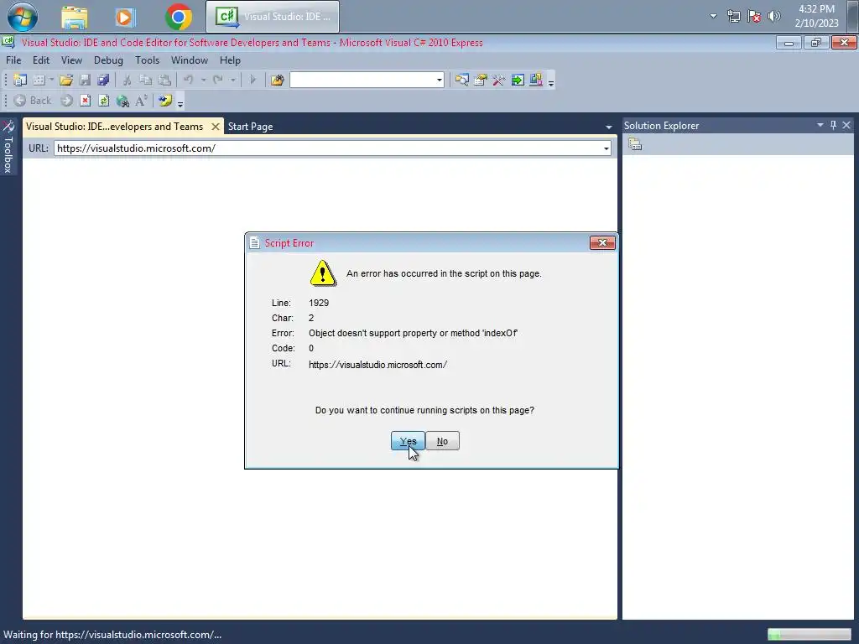The image size is (859, 644).
Task: Click the Save All icon
Action: 103,80
